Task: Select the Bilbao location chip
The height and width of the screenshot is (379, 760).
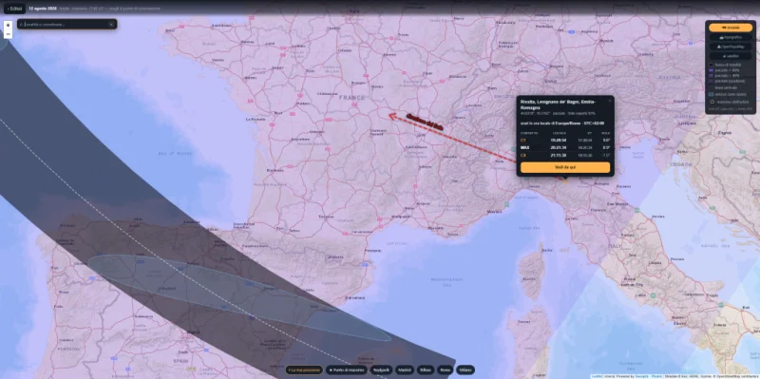Action: tap(426, 370)
